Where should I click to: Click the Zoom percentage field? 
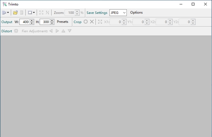pos(70,13)
